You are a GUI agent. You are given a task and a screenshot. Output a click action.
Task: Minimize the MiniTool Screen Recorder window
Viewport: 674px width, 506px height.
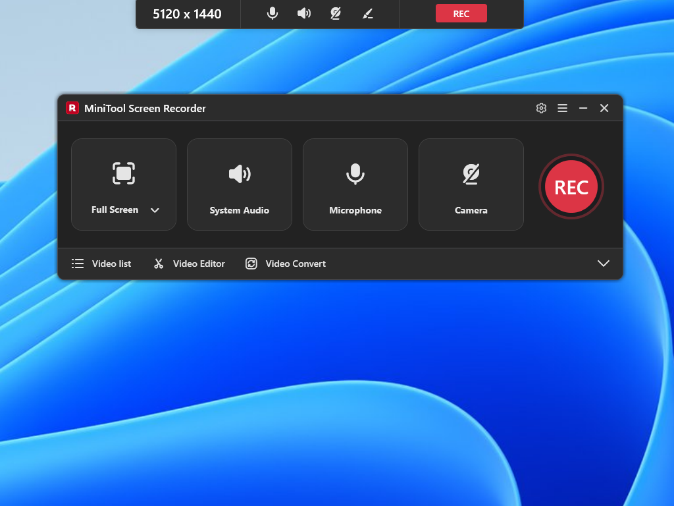click(583, 108)
